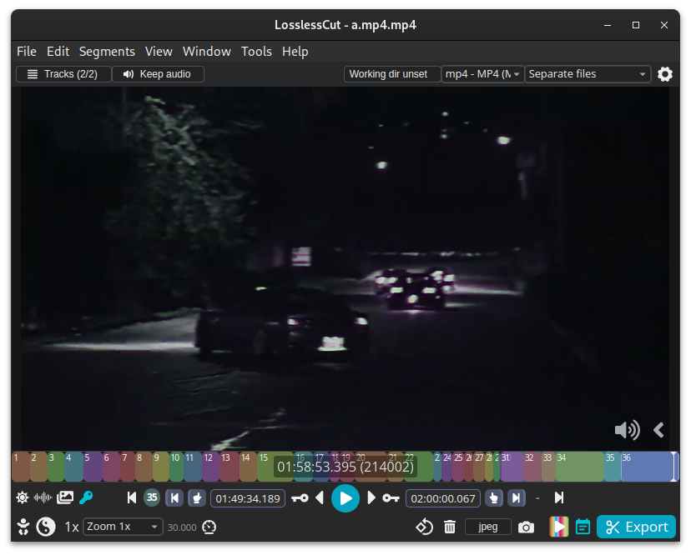
Task: Open export options note icon
Action: (583, 527)
